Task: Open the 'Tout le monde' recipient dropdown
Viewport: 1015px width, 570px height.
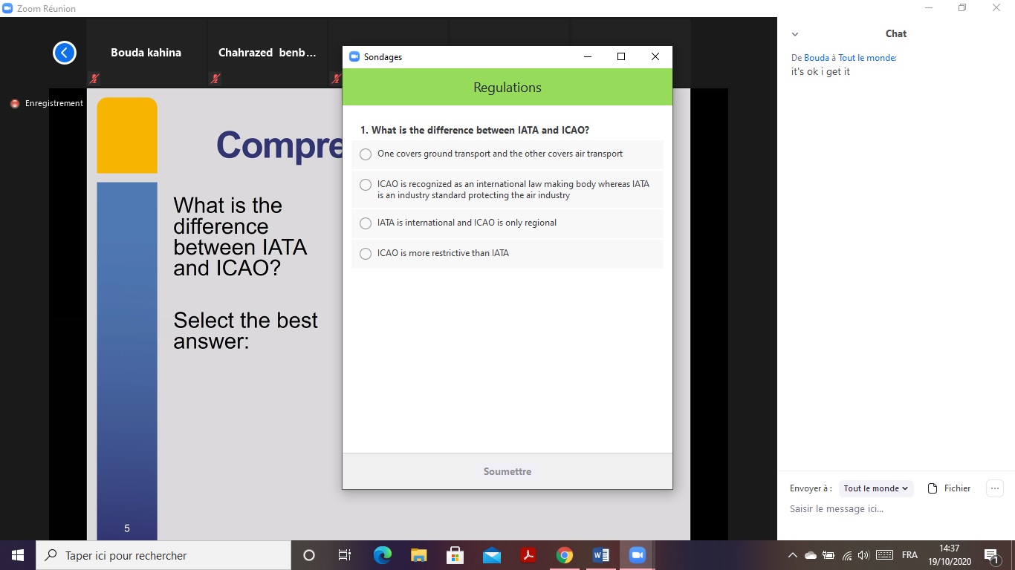Action: pyautogui.click(x=876, y=488)
